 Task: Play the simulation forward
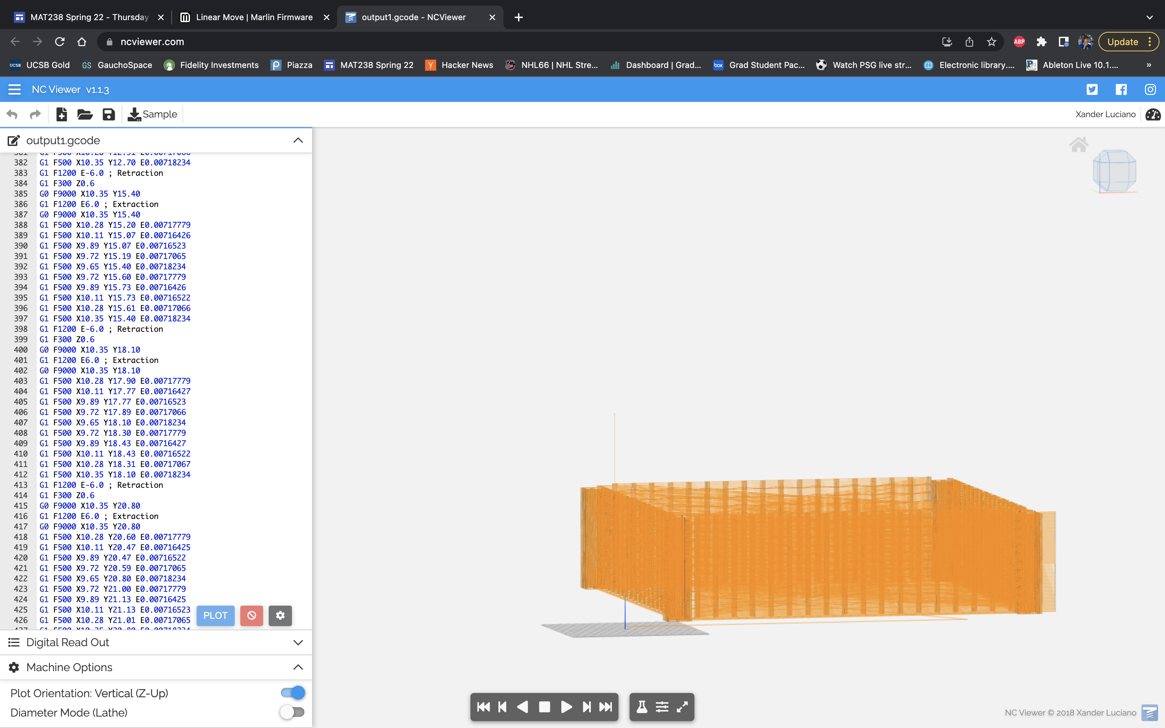point(567,707)
